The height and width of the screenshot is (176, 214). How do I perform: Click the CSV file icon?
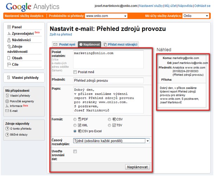click(x=114, y=119)
